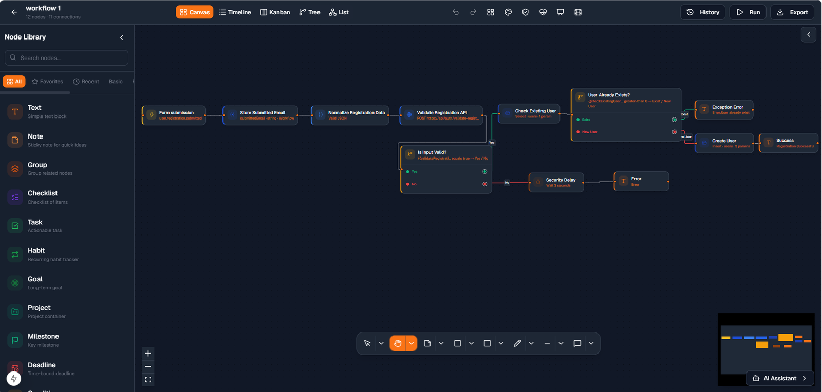
Task: Click the lightning bolt round button
Action: [14, 379]
